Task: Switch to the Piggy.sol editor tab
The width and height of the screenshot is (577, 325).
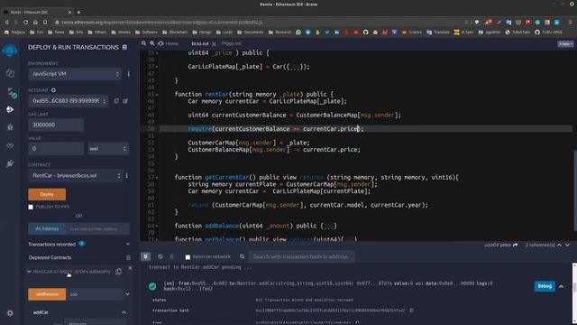Action: coord(232,43)
